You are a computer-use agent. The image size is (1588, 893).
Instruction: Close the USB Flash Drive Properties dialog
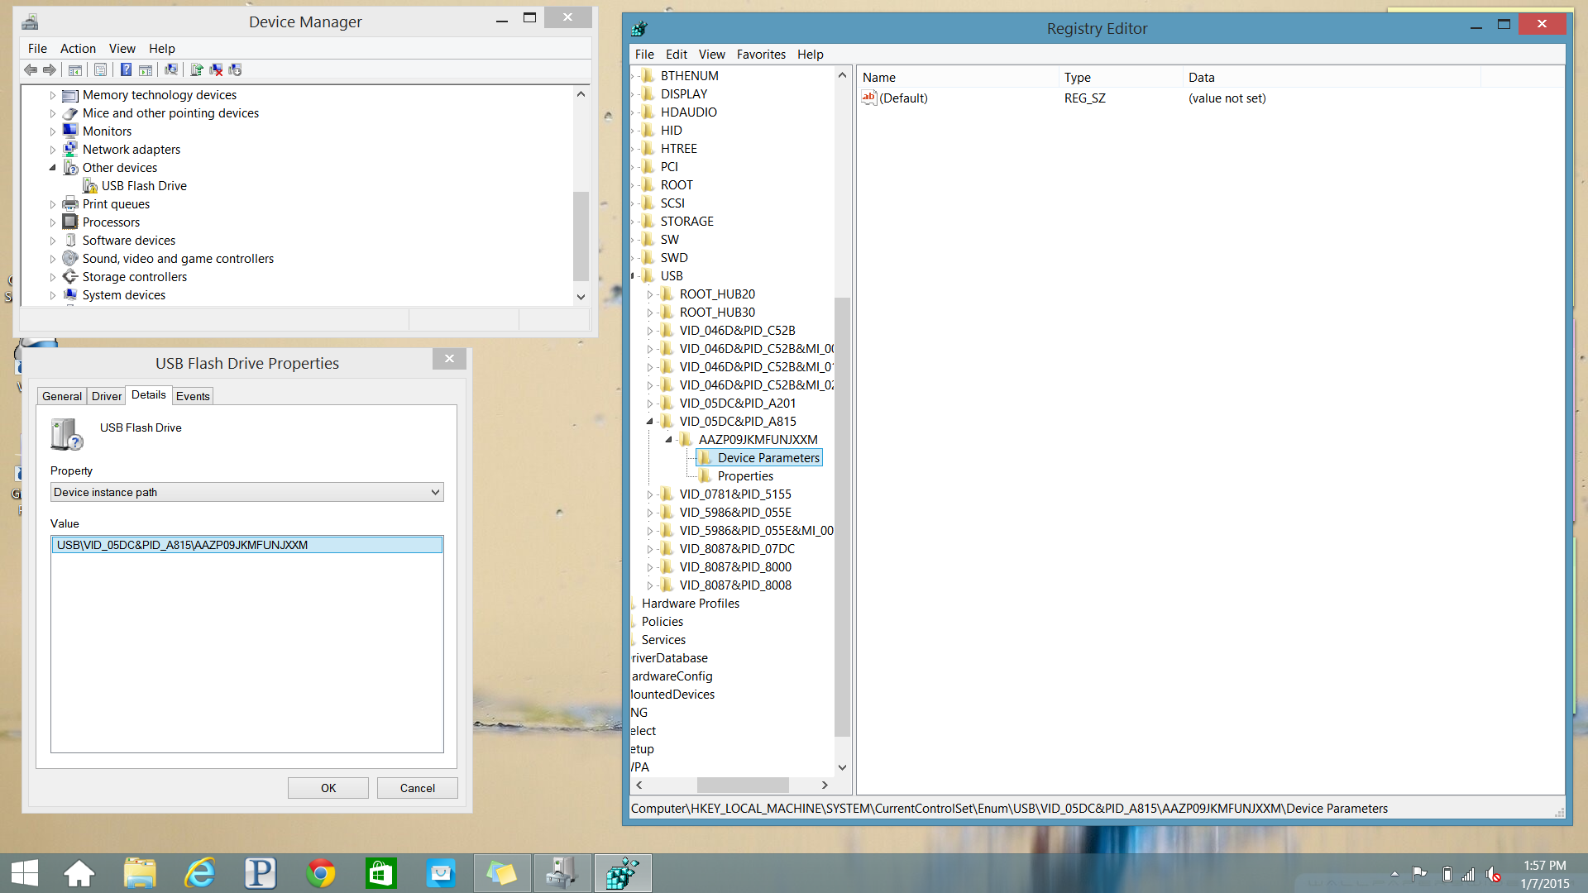(449, 359)
